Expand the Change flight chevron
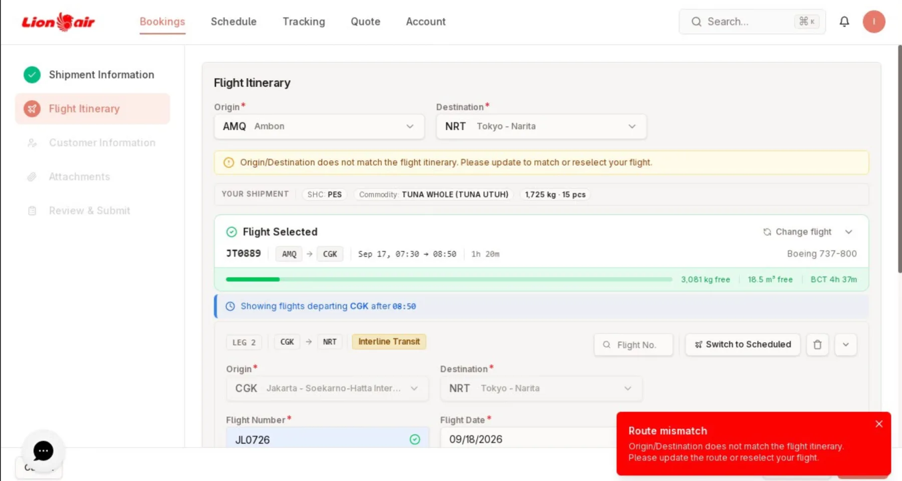 848,232
